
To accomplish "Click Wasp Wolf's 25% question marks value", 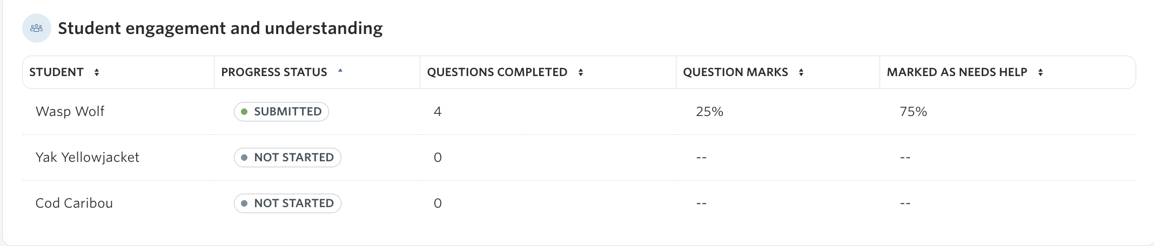I will pyautogui.click(x=709, y=112).
